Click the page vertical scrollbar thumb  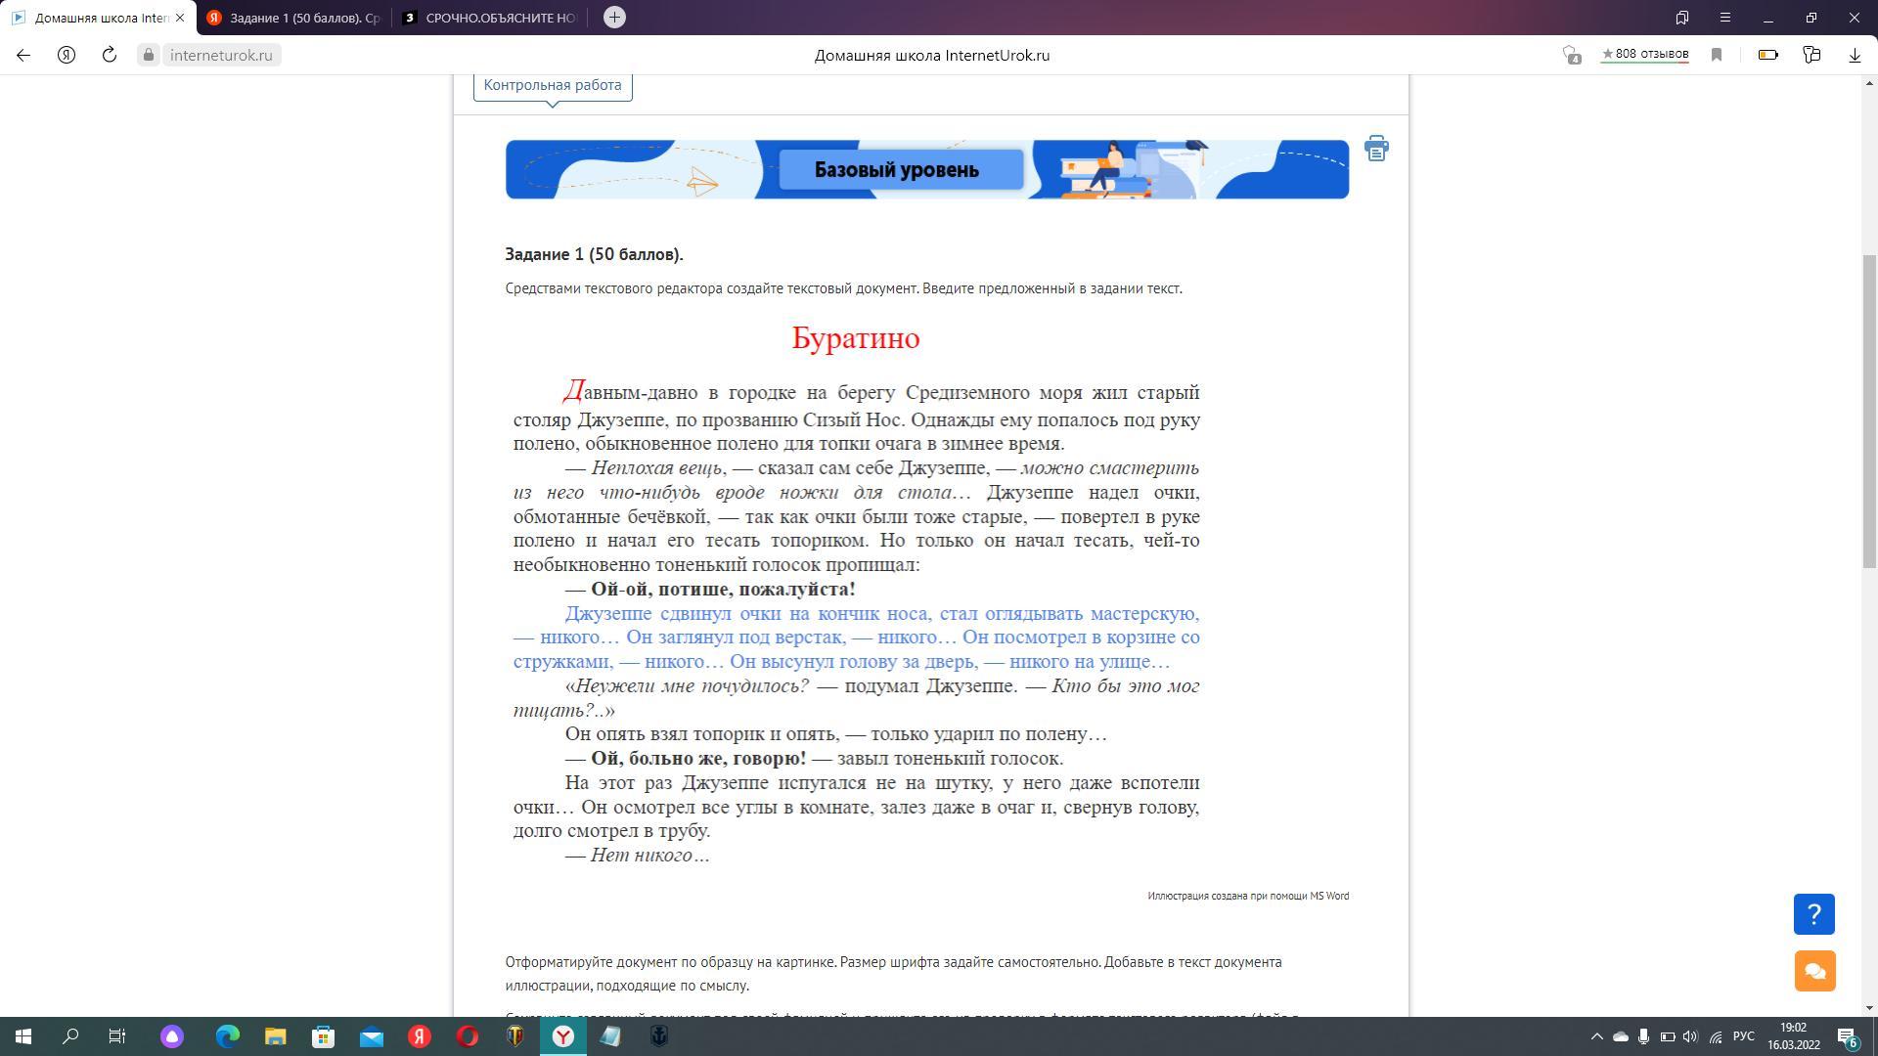click(1869, 411)
